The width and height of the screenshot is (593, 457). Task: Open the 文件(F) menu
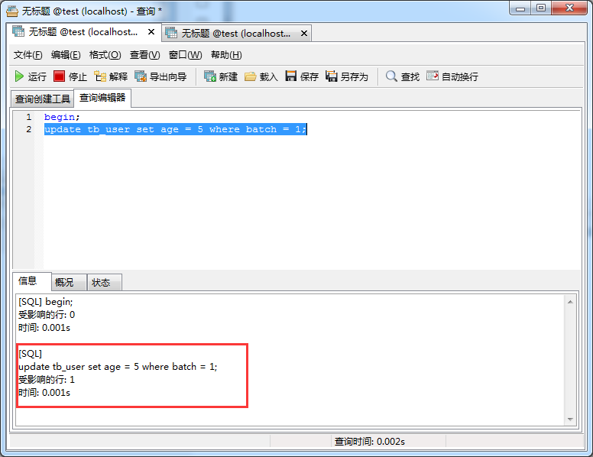click(28, 55)
